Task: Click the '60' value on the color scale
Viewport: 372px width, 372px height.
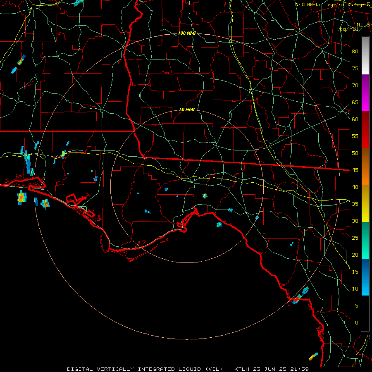Action: [x=355, y=119]
